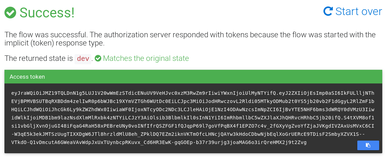Click the token line starting with EVjBPMVBSUT
Viewport: 385px width, 157px height.
pyautogui.click(x=192, y=101)
